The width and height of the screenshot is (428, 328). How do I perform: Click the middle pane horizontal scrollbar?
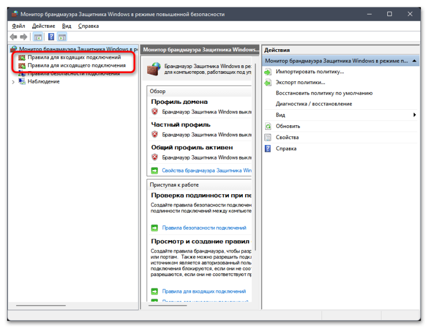click(x=168, y=306)
